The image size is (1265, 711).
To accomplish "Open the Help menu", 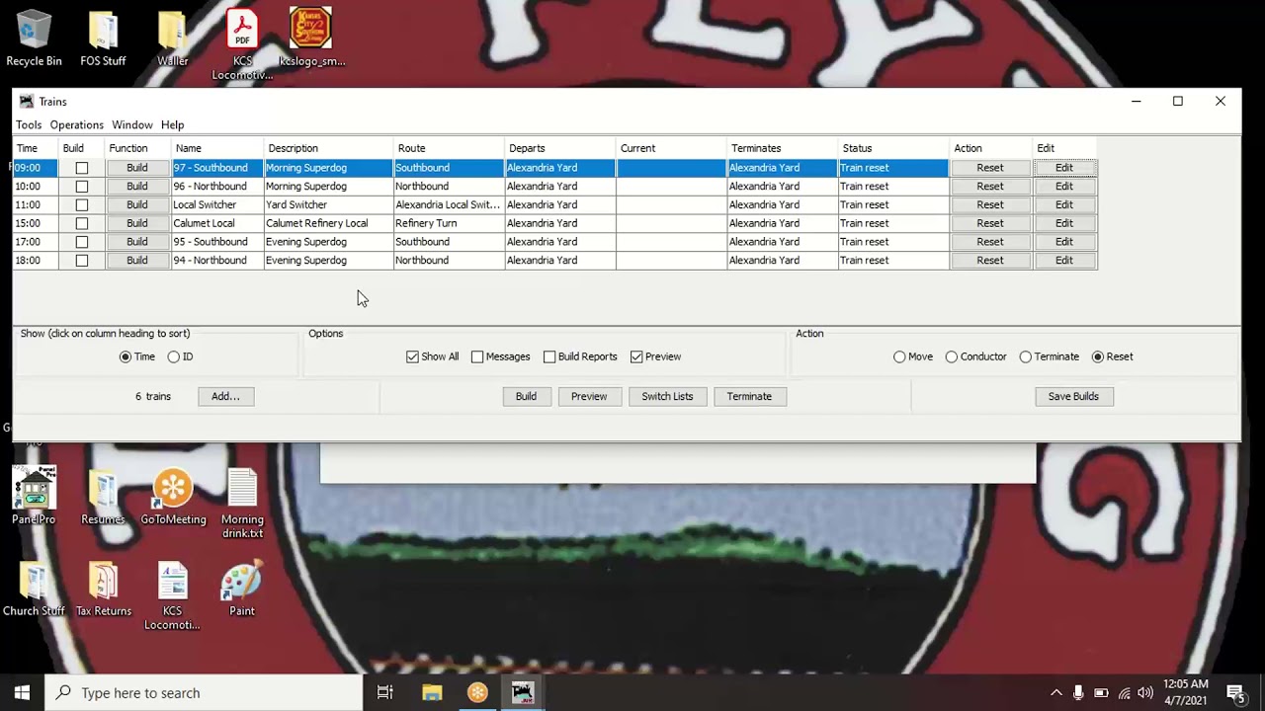I will point(173,125).
